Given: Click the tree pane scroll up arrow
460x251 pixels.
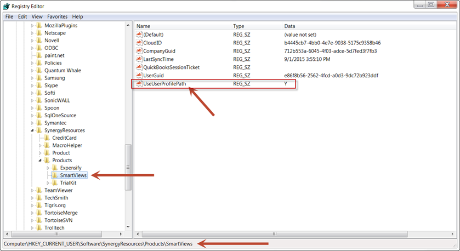Looking at the screenshot, I should click(x=128, y=26).
